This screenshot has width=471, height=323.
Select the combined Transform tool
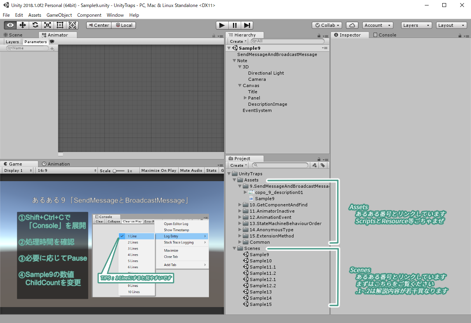point(72,25)
